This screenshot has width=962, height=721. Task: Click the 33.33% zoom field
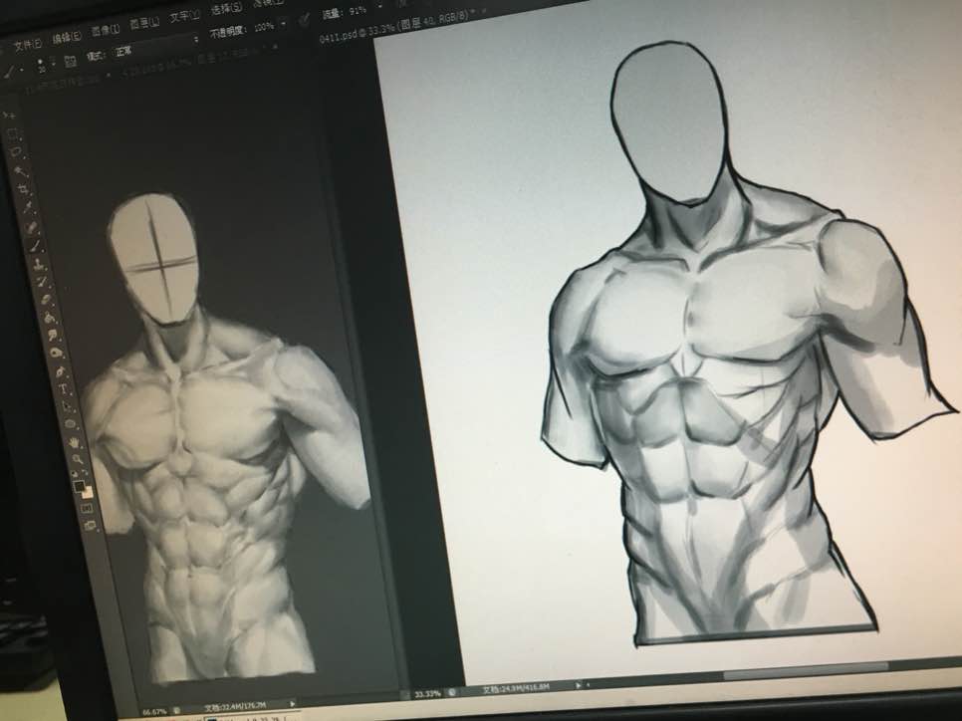click(427, 694)
